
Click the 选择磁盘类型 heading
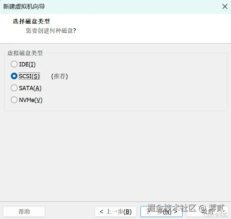coord(31,21)
